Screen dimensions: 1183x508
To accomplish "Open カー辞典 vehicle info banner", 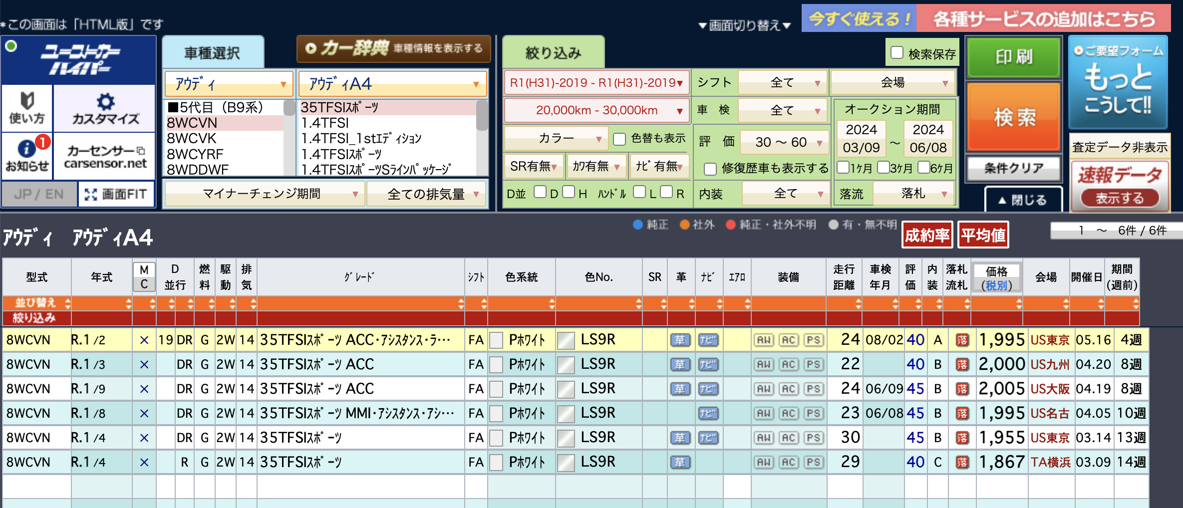I will pos(393,48).
